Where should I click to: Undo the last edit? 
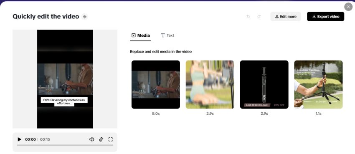248,17
